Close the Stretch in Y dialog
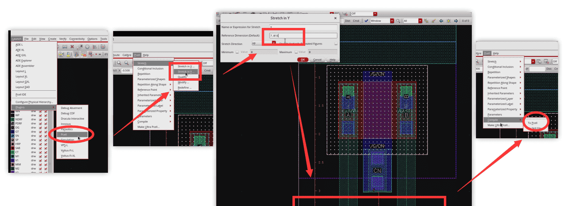 click(x=335, y=18)
